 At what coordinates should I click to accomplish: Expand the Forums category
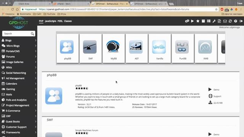coord(19,57)
